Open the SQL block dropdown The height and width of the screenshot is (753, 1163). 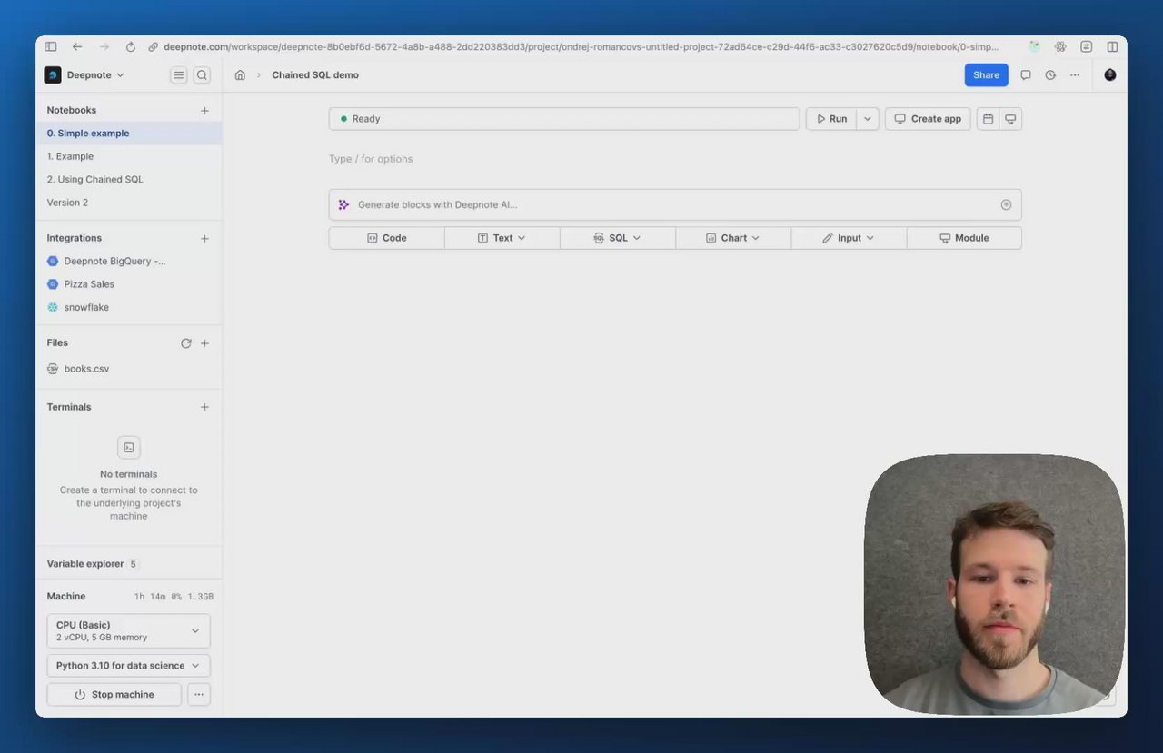(x=617, y=238)
